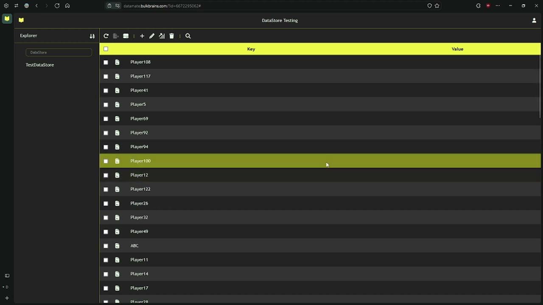Click the Player122 key name
Screen dimensions: 543x305
tap(140, 189)
